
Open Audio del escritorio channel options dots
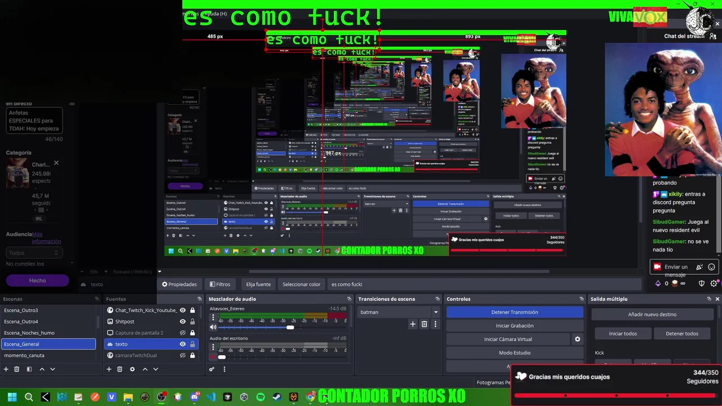coord(213,347)
